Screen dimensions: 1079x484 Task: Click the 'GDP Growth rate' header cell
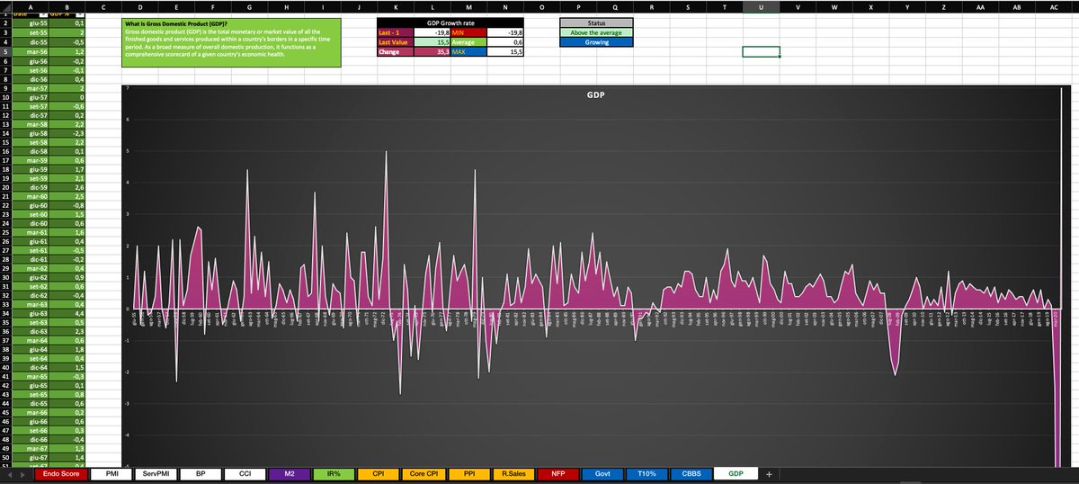[450, 22]
